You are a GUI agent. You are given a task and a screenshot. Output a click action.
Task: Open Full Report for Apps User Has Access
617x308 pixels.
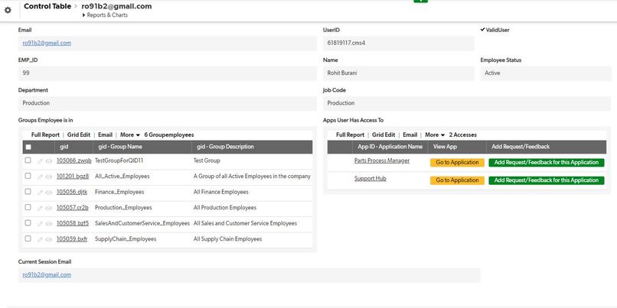click(x=350, y=135)
